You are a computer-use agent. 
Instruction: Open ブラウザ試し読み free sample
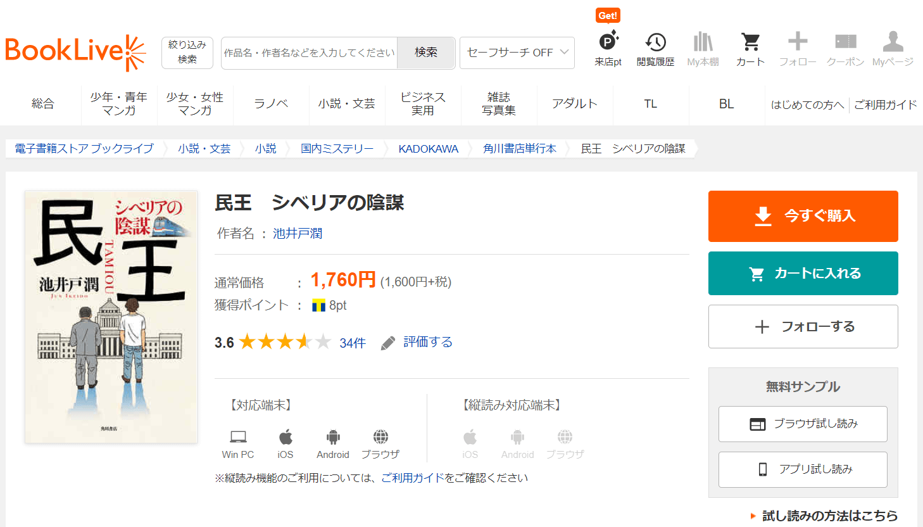(x=803, y=424)
